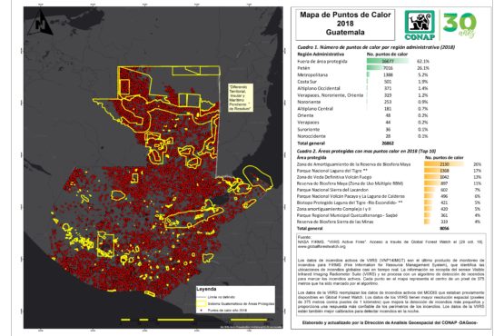Screen dimensions: 504x336
Task: Click the green Petén 7016 bar
Action: 380,68
